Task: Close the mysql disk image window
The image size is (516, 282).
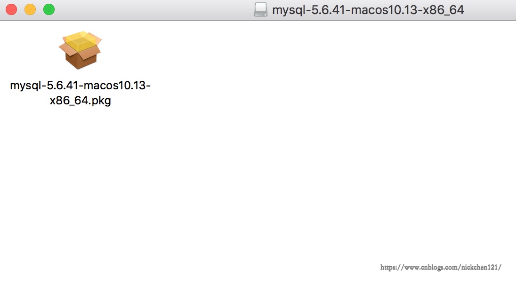Action: pyautogui.click(x=11, y=9)
